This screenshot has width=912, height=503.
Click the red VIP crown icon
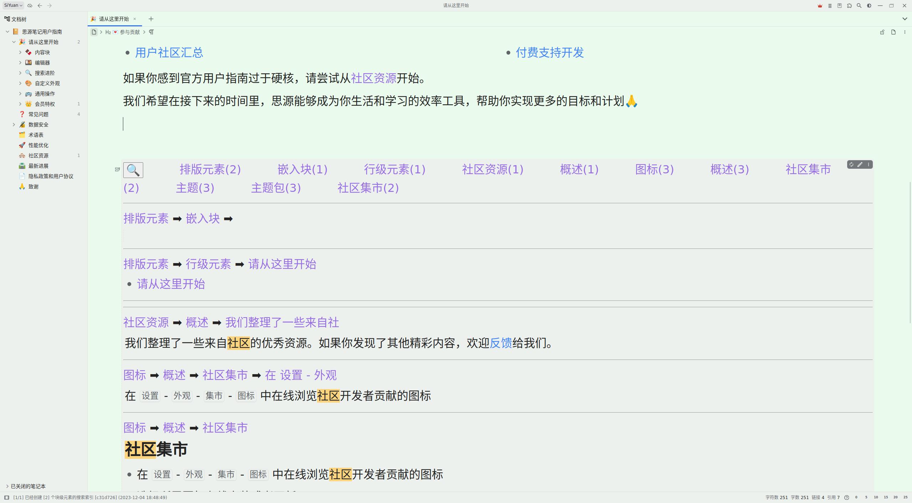tap(820, 6)
